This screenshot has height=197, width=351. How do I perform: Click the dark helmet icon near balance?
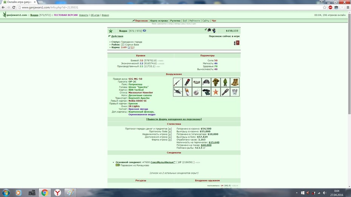[209, 30]
